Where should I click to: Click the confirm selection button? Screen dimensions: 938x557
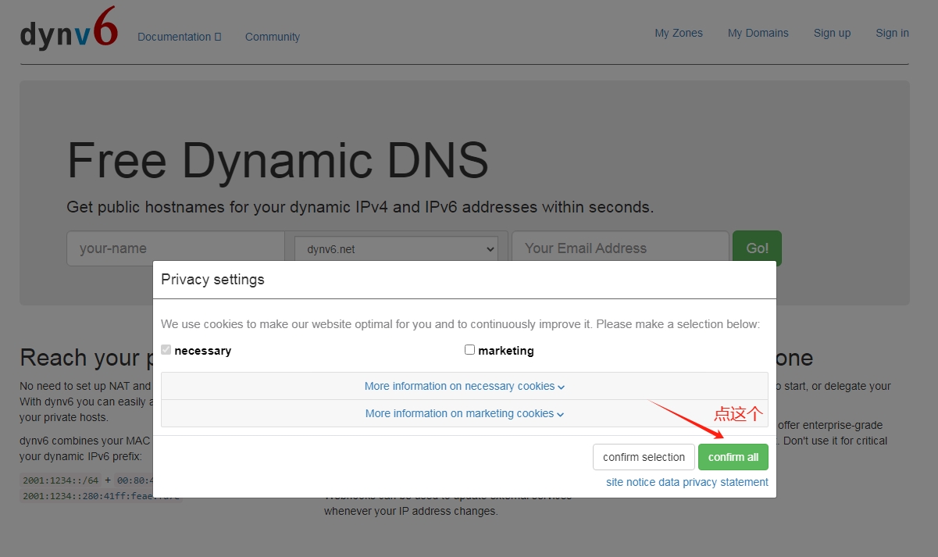pyautogui.click(x=643, y=457)
